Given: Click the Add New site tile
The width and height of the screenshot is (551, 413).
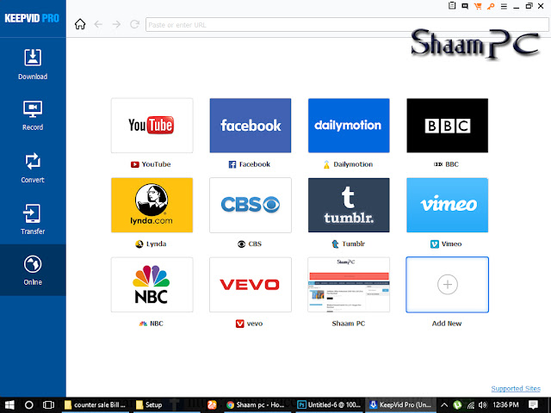Looking at the screenshot, I should [x=447, y=285].
